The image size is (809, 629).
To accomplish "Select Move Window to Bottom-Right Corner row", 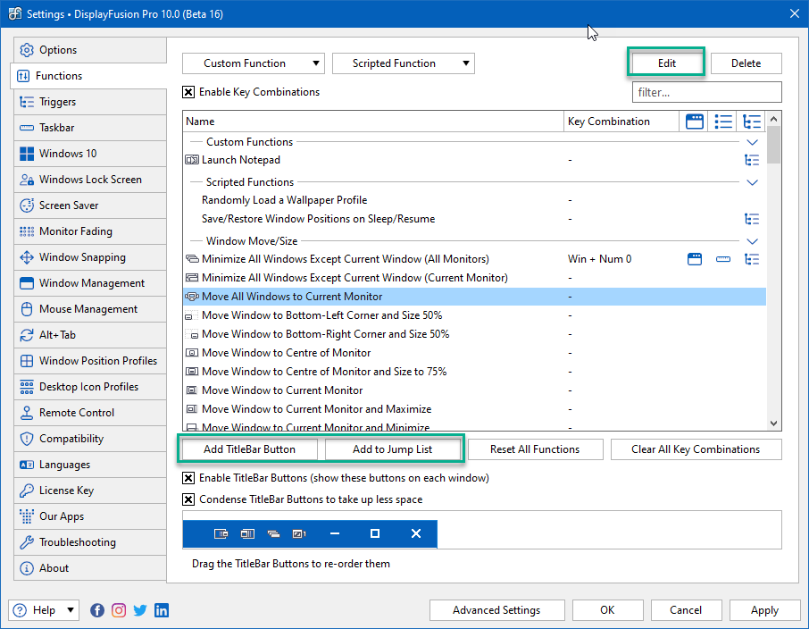I will coord(474,334).
